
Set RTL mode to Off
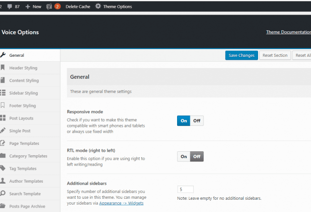(x=197, y=157)
